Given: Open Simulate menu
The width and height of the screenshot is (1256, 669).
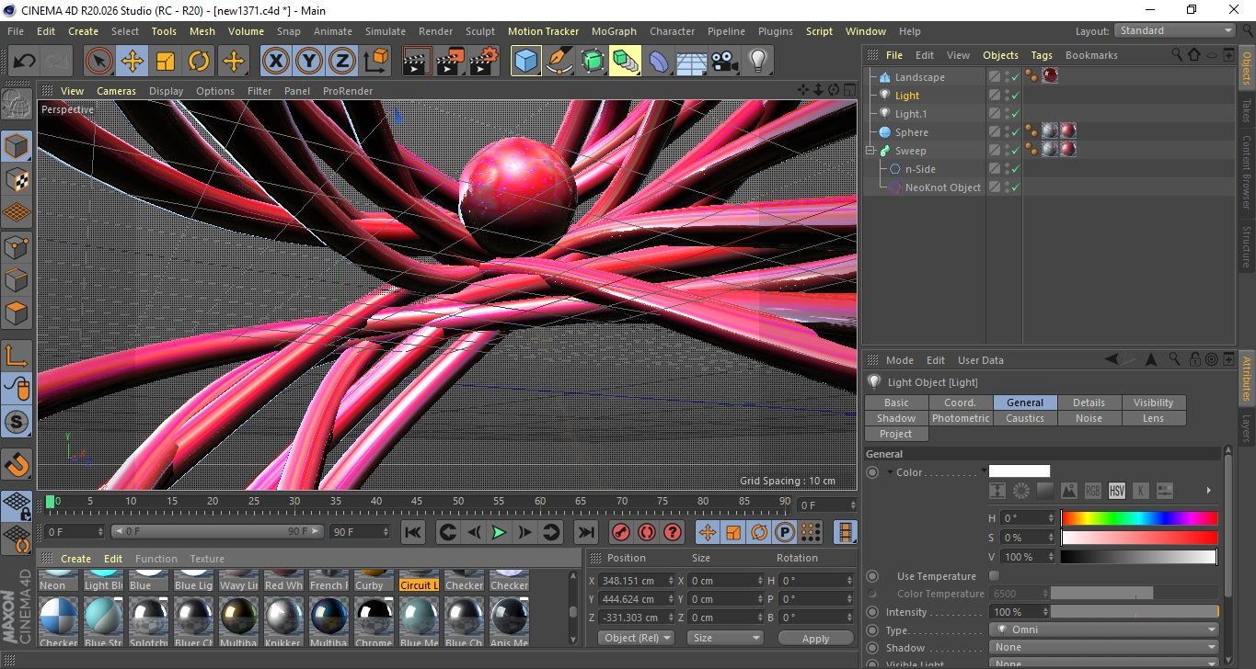Looking at the screenshot, I should pos(385,31).
